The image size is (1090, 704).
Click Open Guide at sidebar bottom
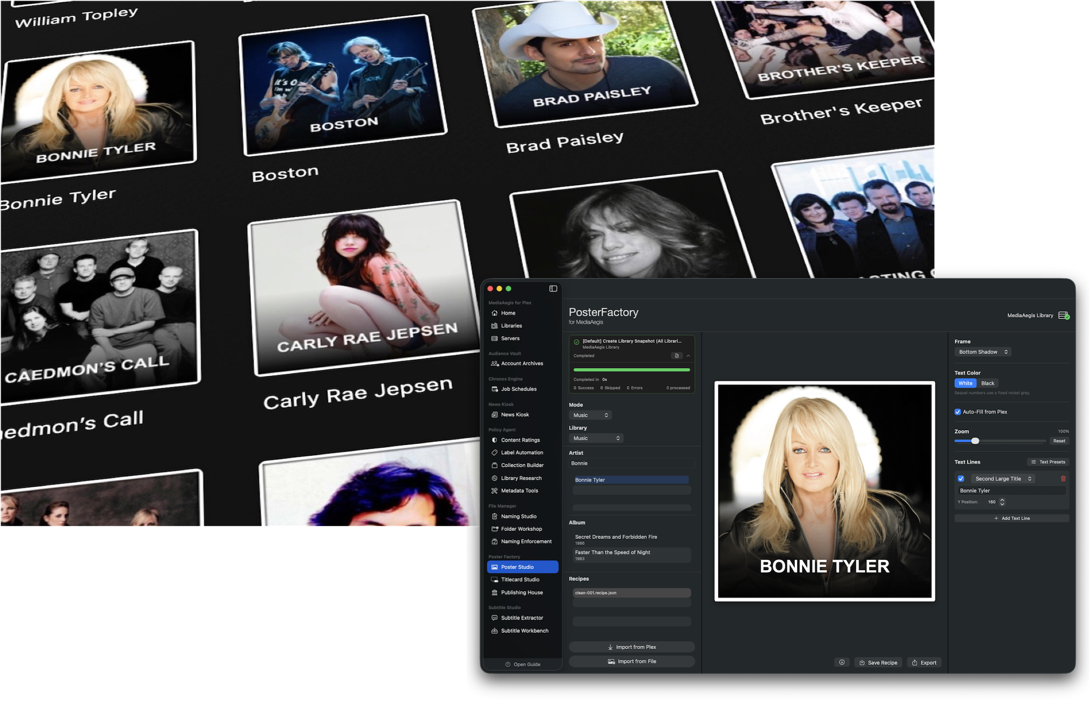tap(523, 664)
